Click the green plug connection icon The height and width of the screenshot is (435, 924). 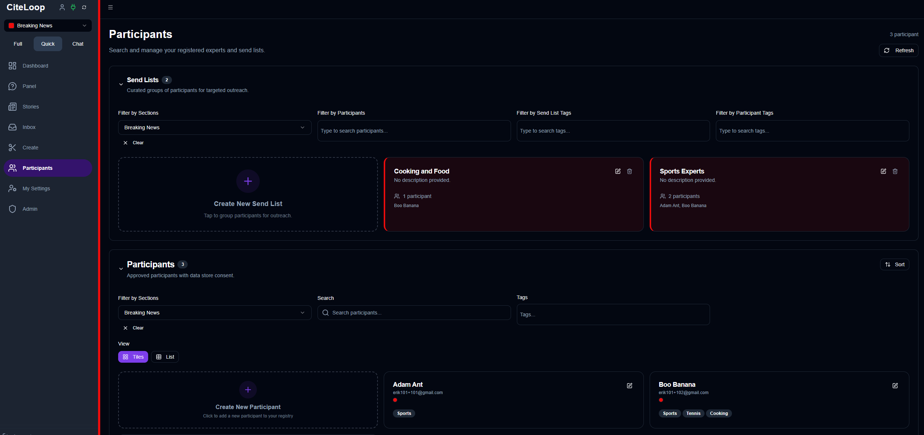pyautogui.click(x=73, y=7)
